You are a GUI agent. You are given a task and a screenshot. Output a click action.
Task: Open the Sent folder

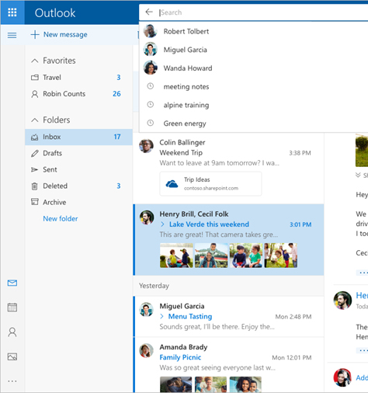click(x=78, y=169)
